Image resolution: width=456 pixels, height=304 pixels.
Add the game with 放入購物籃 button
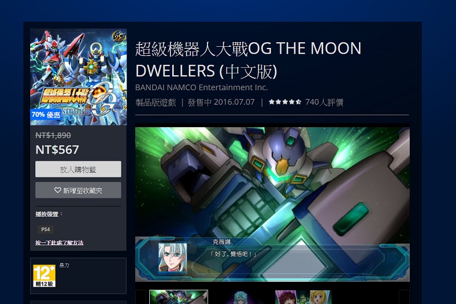(78, 169)
